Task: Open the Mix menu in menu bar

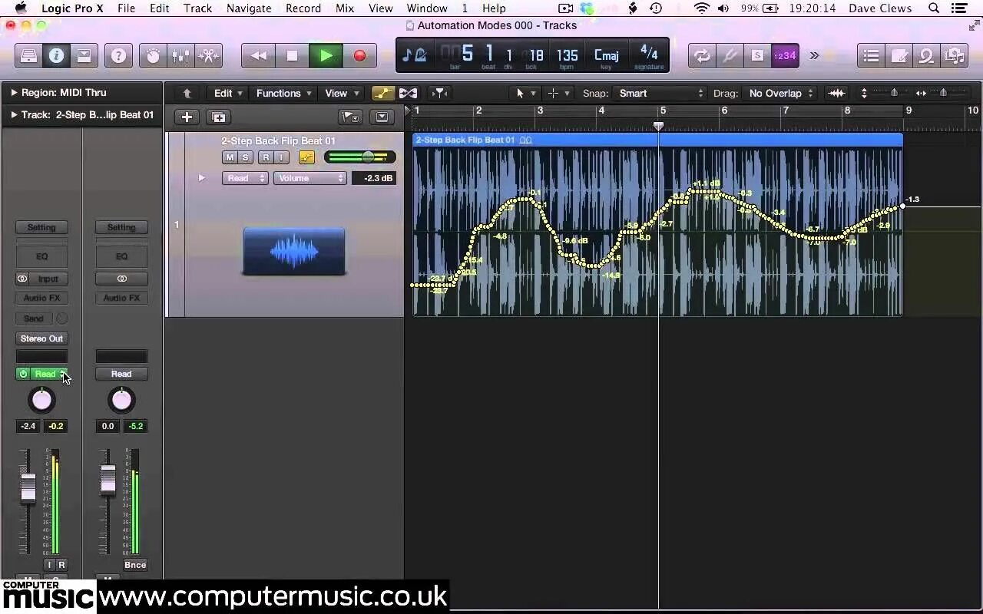Action: click(345, 8)
